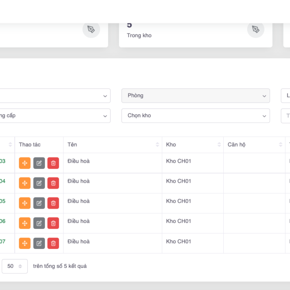The height and width of the screenshot is (290, 290).
Task: Open the page size selector showing 50
Action: coord(15,266)
